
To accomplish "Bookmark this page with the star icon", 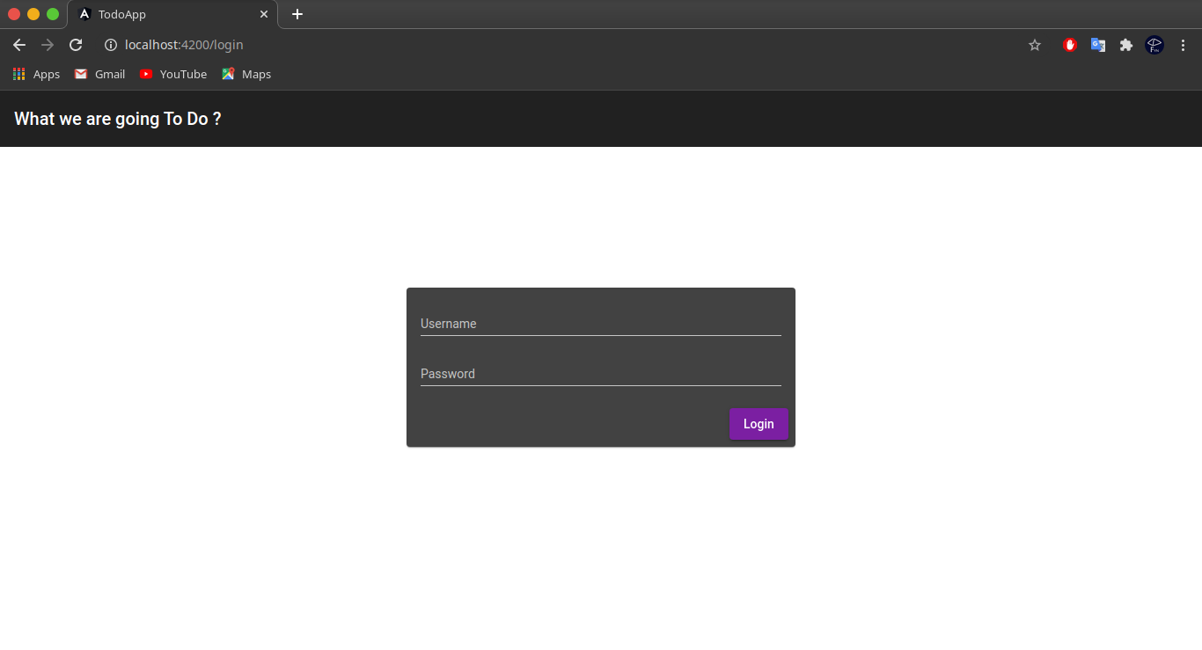I will 1035,45.
